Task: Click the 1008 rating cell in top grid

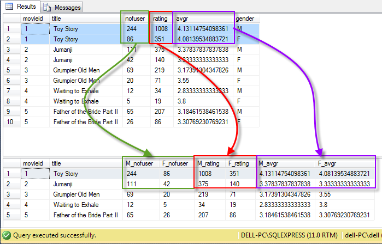Action: (x=161, y=29)
